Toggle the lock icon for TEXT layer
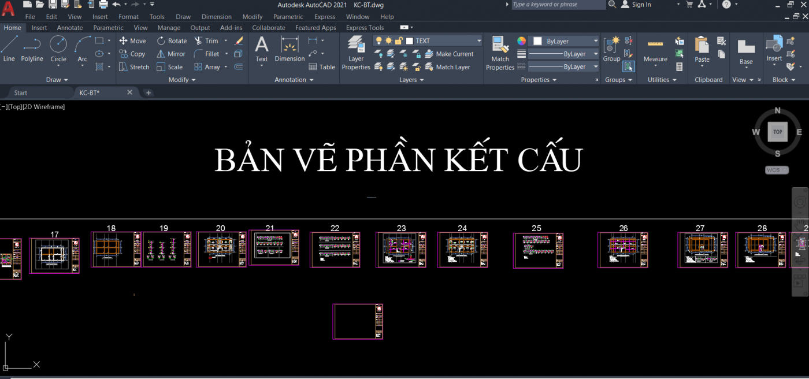 [x=399, y=41]
